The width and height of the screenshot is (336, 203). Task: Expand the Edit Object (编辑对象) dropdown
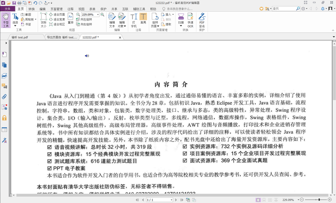coord(125,26)
